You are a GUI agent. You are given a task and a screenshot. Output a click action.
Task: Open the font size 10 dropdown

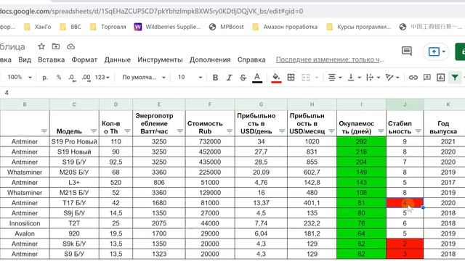tap(190, 78)
